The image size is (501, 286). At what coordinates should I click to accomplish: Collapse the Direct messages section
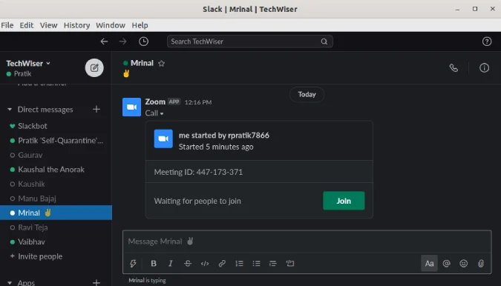[x=10, y=110]
